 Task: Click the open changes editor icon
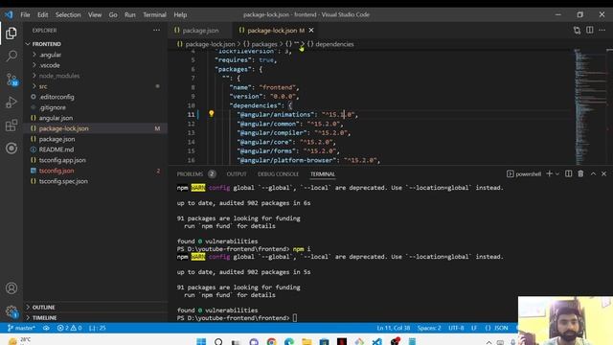(x=577, y=30)
